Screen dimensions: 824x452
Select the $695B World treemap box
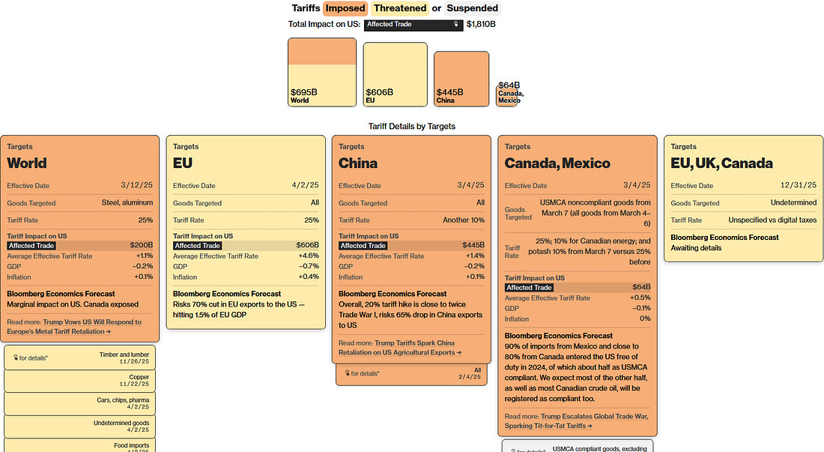tap(321, 73)
